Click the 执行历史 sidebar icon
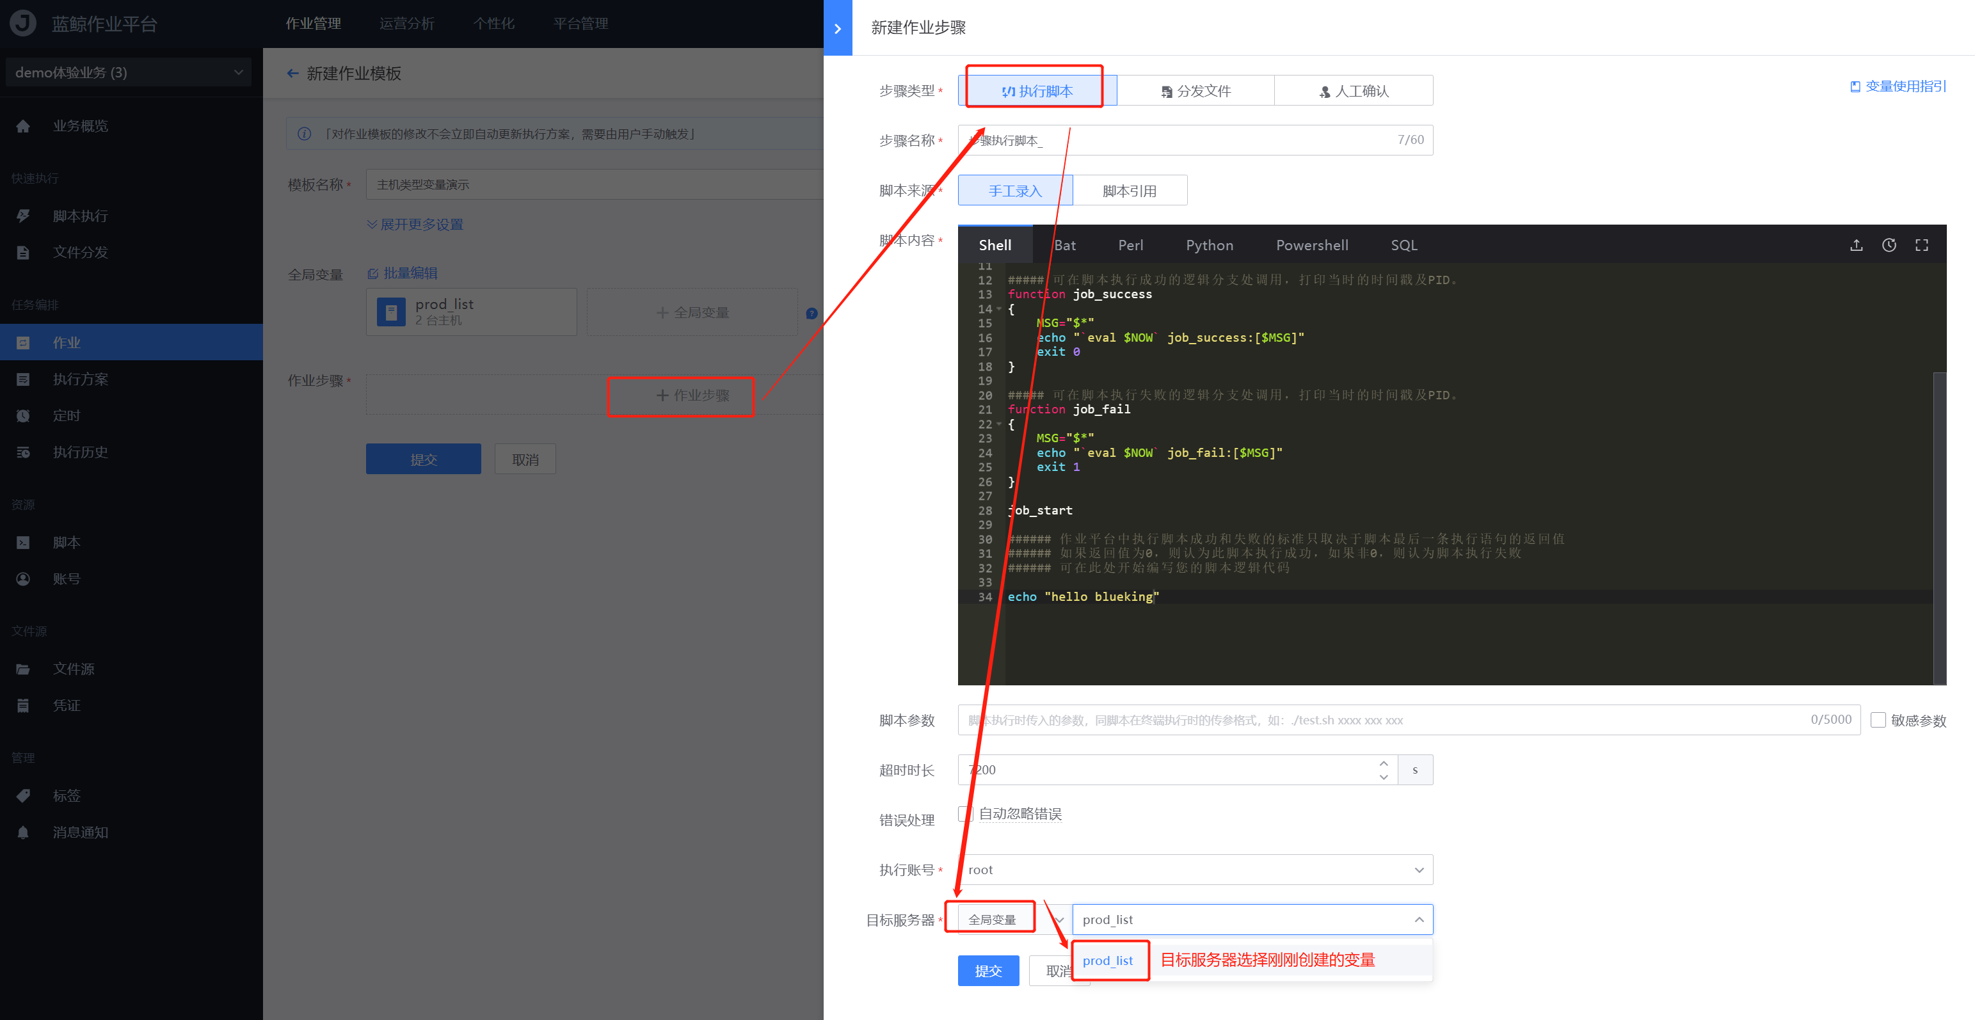Image resolution: width=1975 pixels, height=1020 pixels. click(23, 452)
